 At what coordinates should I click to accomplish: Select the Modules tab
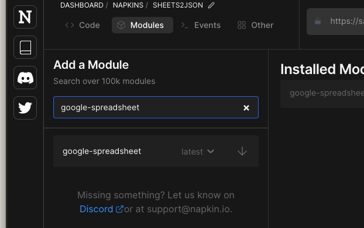pyautogui.click(x=142, y=25)
